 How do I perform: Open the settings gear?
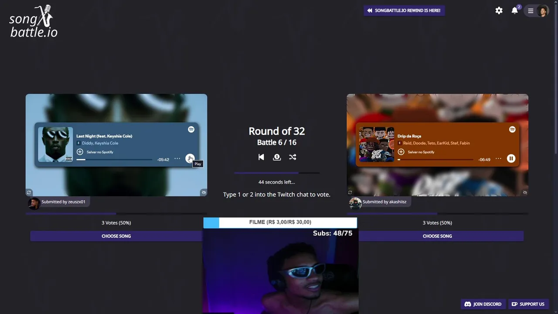[x=499, y=10]
